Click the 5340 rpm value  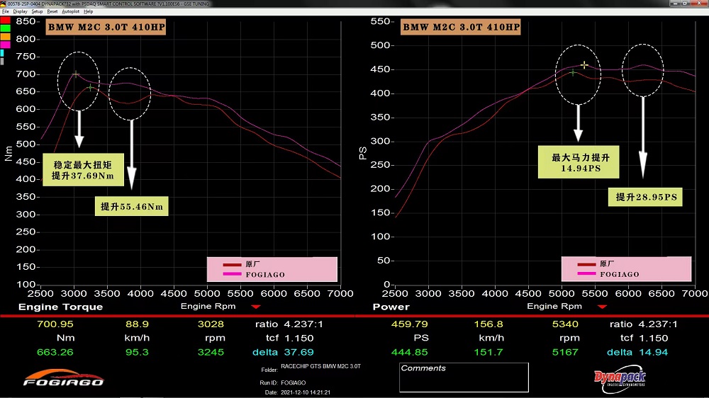coord(565,324)
